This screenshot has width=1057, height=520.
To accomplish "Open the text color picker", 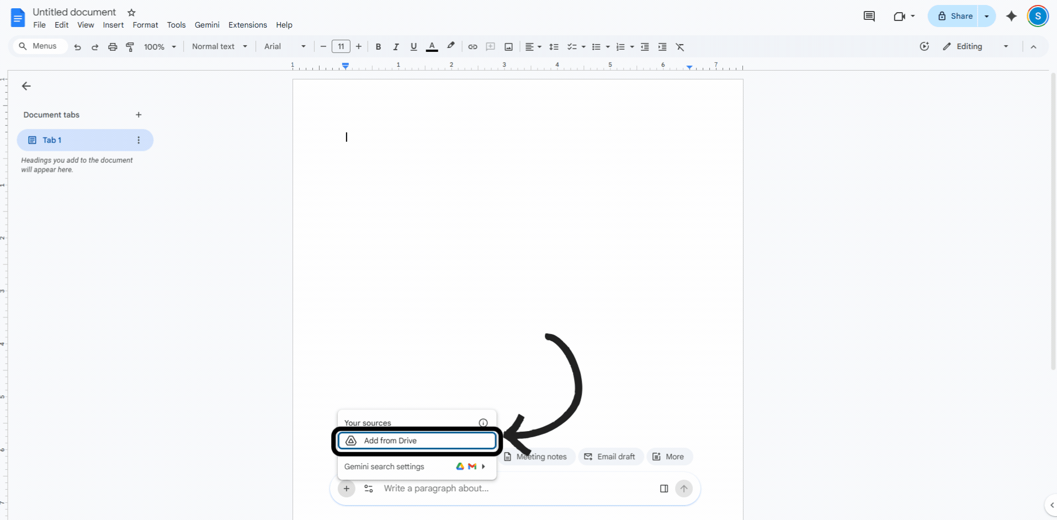I will coord(432,47).
